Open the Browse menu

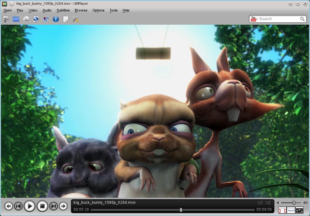click(x=81, y=11)
